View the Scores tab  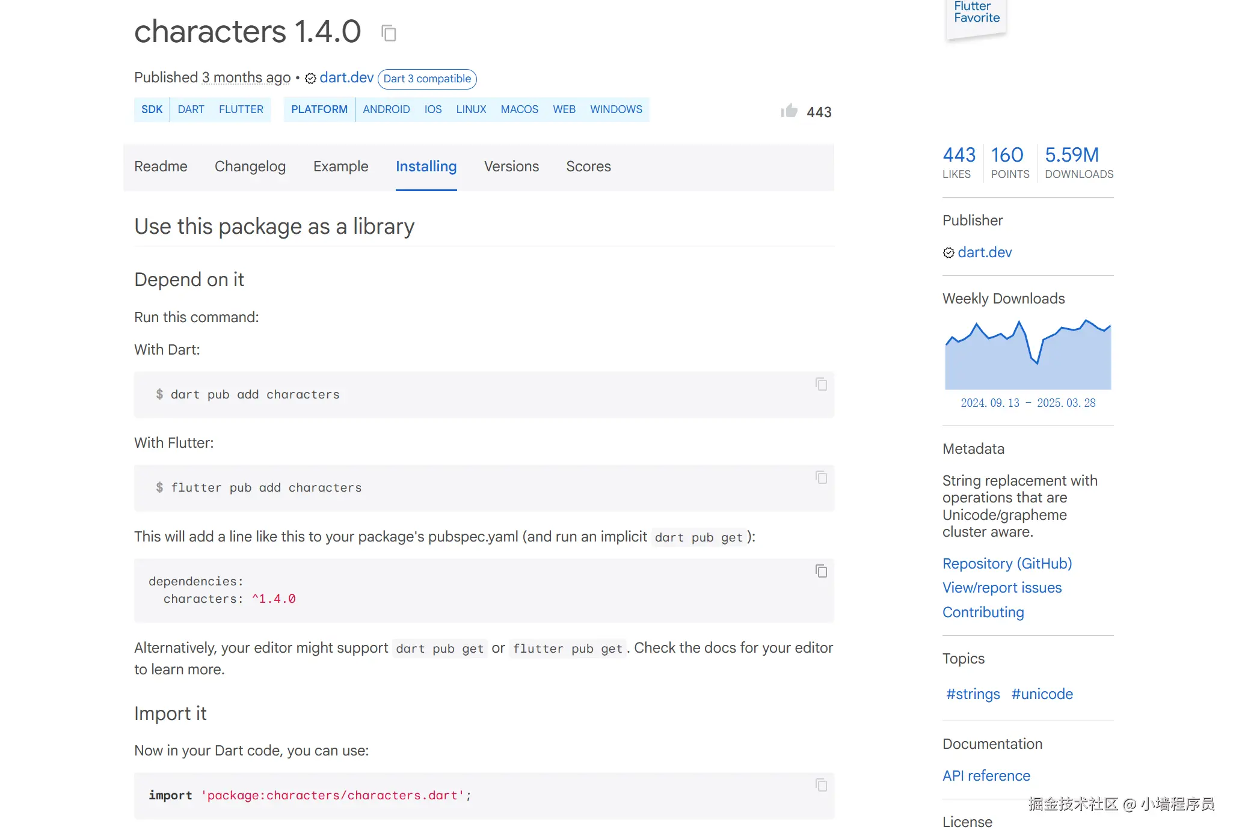[x=588, y=166]
